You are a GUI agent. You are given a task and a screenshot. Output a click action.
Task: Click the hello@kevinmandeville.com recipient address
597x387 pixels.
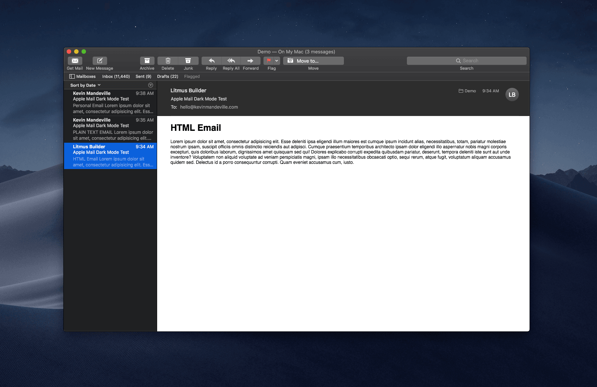pyautogui.click(x=209, y=107)
